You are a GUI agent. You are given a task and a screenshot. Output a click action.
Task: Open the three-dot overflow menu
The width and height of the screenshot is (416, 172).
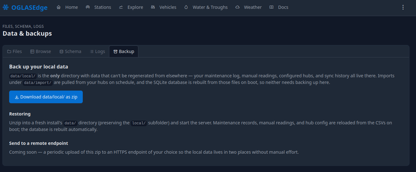[403, 7]
